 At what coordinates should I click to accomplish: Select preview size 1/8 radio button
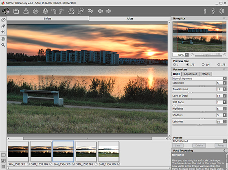click(219, 65)
